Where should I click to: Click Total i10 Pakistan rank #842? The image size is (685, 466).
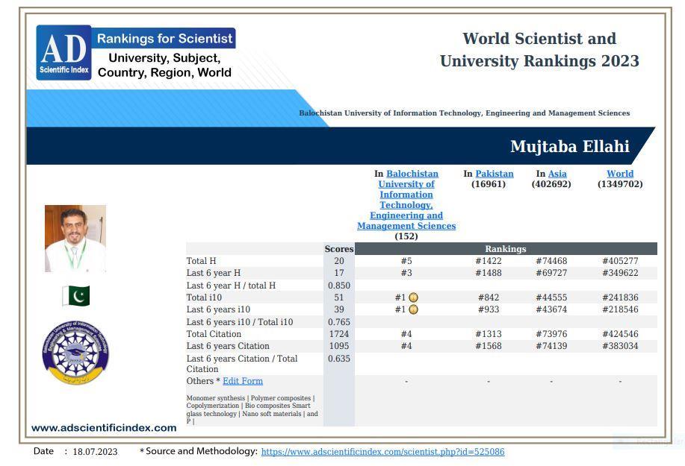coord(489,297)
